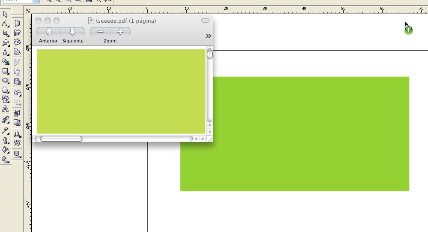The width and height of the screenshot is (428, 232).
Task: Click the Save floppy disk icon
Action: tap(17, 42)
